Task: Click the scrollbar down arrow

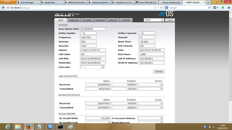Action: (x=231, y=122)
